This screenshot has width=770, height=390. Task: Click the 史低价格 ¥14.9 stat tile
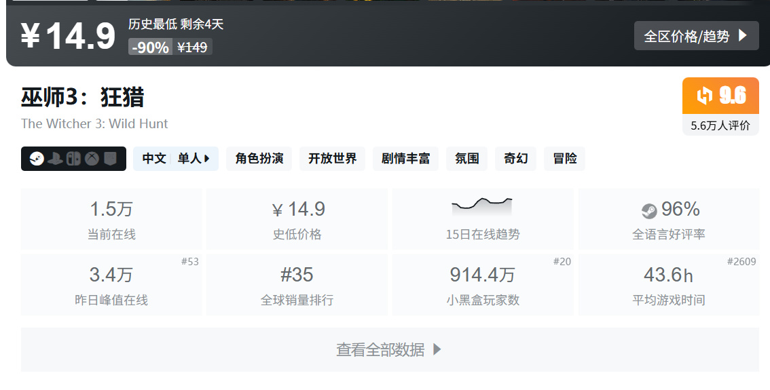click(297, 219)
